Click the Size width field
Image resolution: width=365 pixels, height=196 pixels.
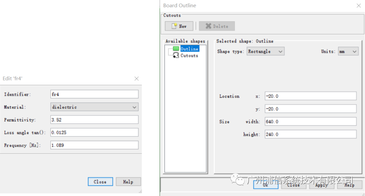click(310, 122)
